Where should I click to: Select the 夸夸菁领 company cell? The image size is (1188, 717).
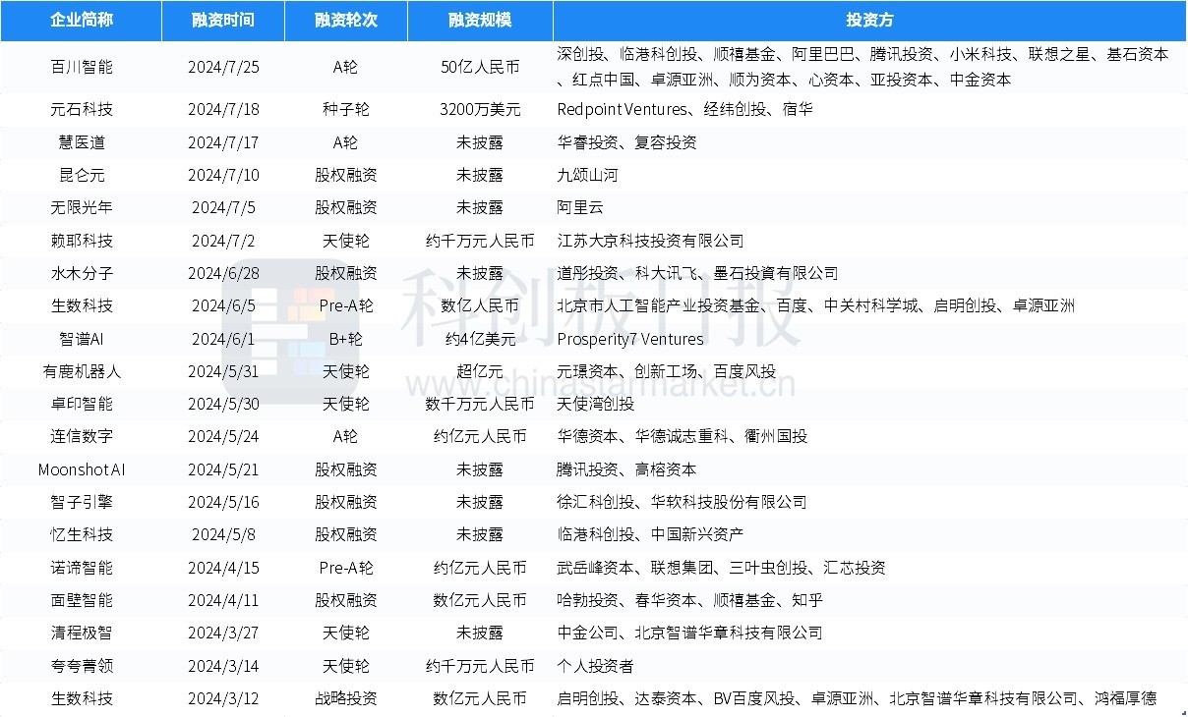point(82,666)
